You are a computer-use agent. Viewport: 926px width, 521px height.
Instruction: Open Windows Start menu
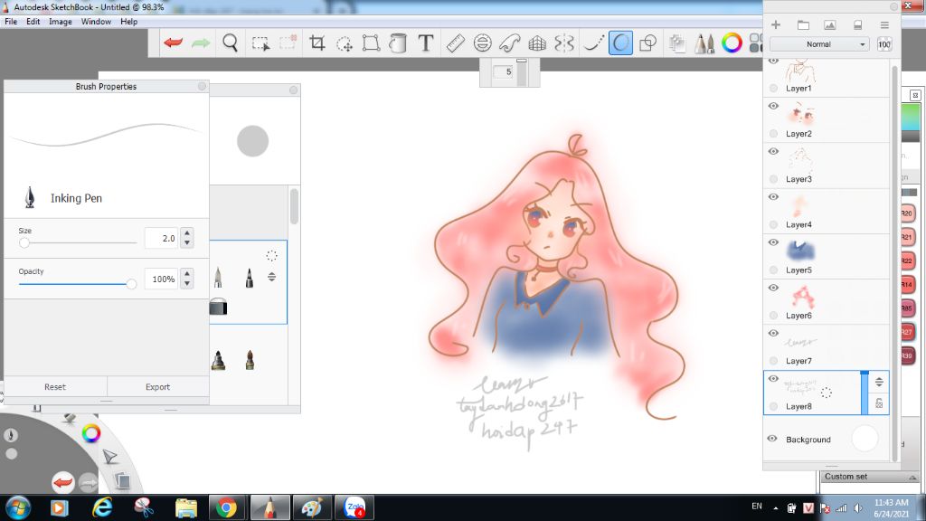18,507
